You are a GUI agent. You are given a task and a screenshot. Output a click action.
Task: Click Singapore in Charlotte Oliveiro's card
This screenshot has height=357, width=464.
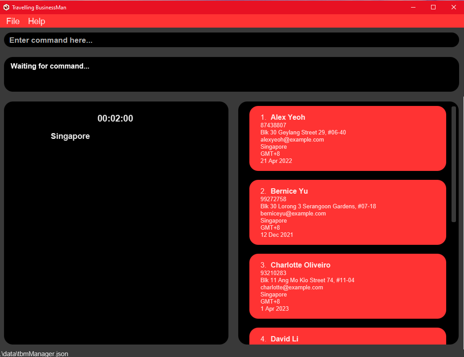[273, 295]
